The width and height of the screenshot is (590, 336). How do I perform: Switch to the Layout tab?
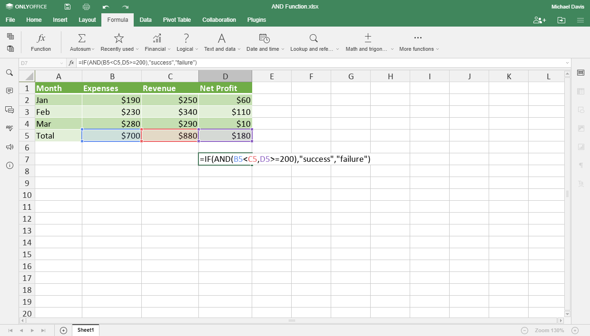click(x=87, y=20)
